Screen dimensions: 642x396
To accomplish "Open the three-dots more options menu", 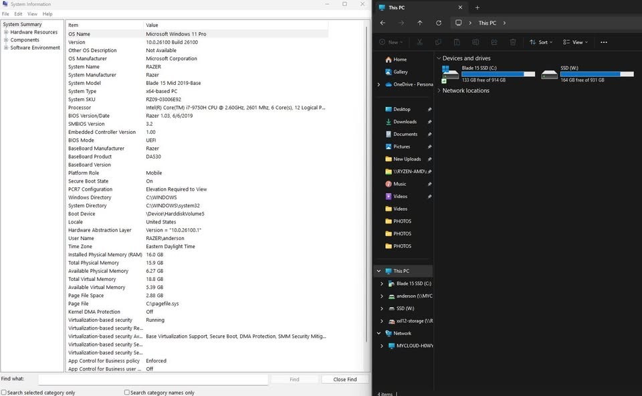I will tap(603, 42).
